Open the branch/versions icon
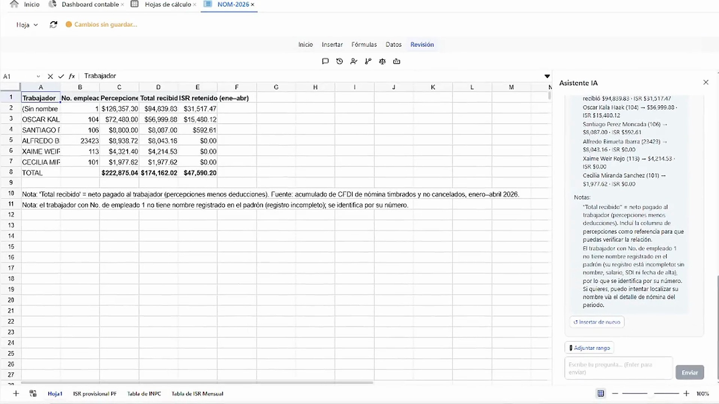The width and height of the screenshot is (719, 404). pyautogui.click(x=368, y=61)
